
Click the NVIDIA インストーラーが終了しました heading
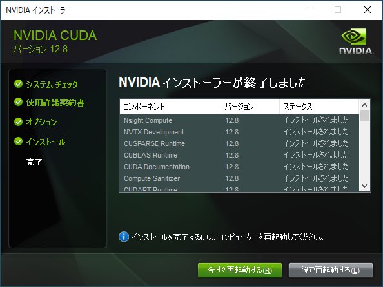pyautogui.click(x=213, y=82)
